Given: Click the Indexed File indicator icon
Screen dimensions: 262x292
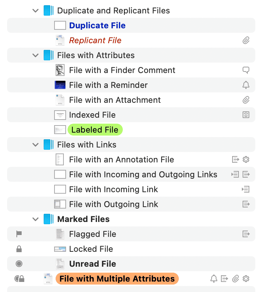Looking at the screenshot, I should 246,115.
